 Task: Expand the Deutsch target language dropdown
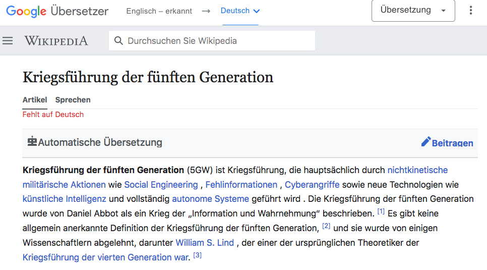240,11
